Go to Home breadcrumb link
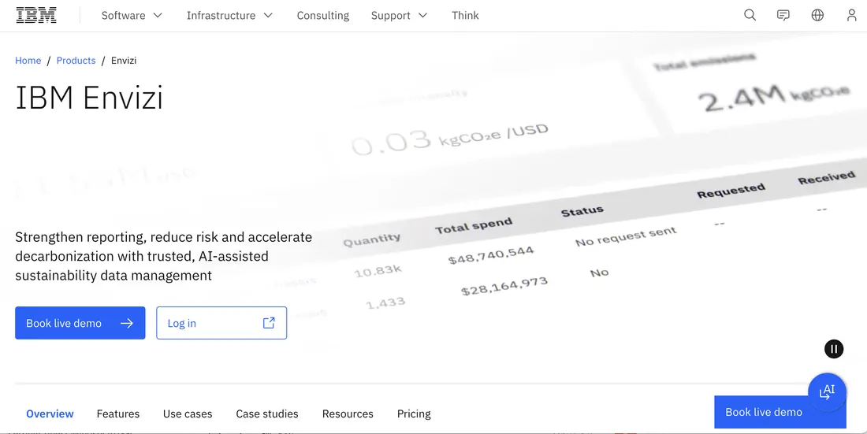 [x=28, y=61]
